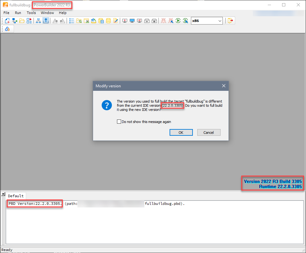
Task: Click the New object toolbar icon
Action: [7, 21]
